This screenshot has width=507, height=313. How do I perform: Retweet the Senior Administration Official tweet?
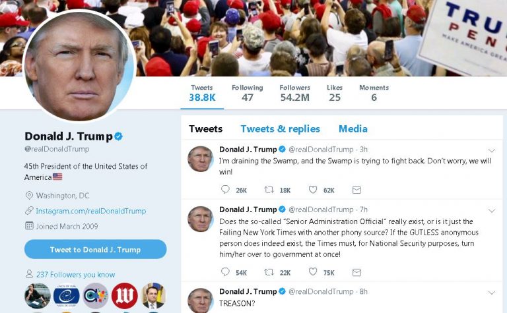point(269,272)
